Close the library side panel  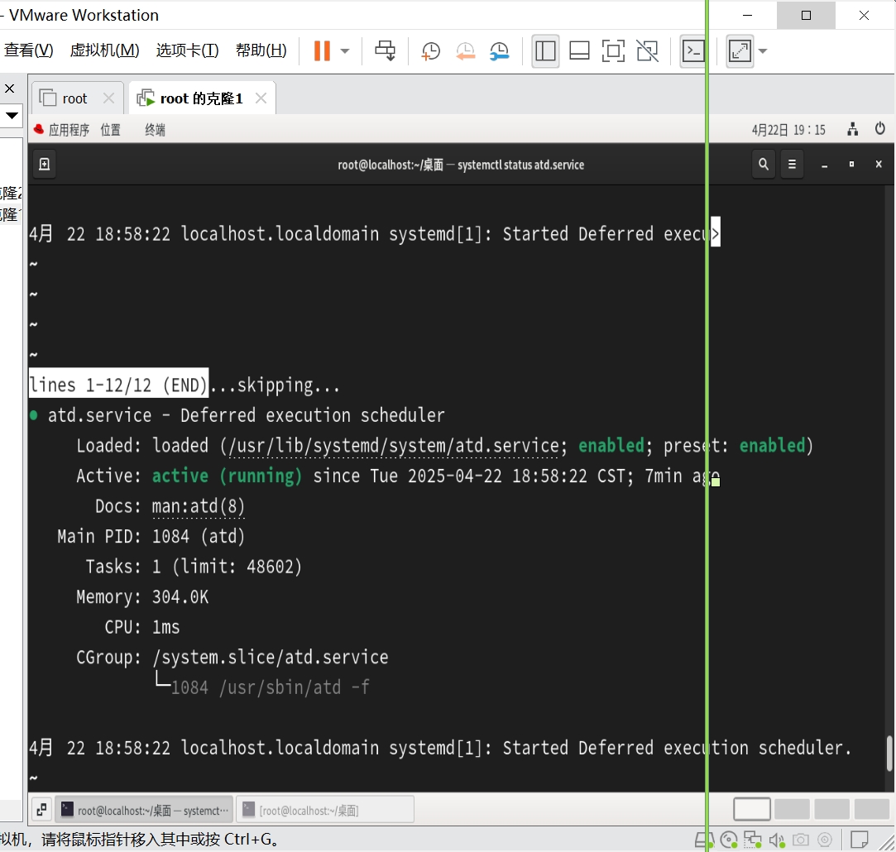(x=10, y=89)
